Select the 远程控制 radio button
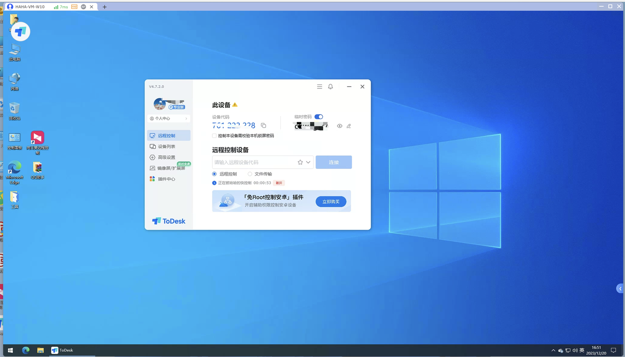The height and width of the screenshot is (357, 625). click(214, 174)
